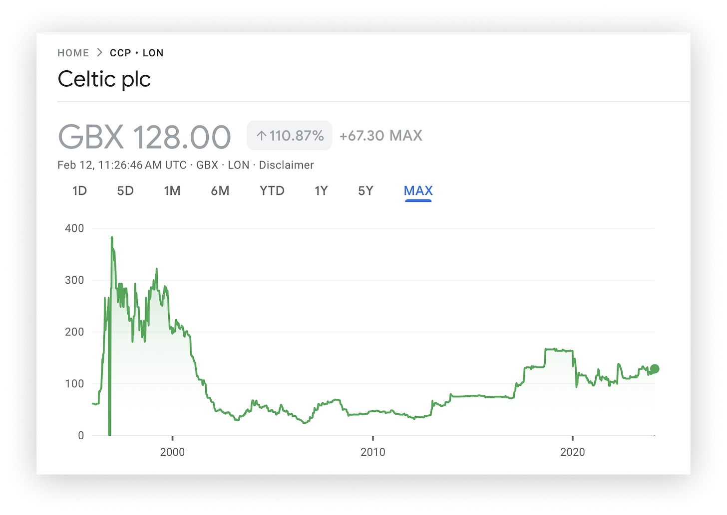The width and height of the screenshot is (727, 515).
Task: Click the breadcrumb chevron arrow icon
Action: (99, 52)
